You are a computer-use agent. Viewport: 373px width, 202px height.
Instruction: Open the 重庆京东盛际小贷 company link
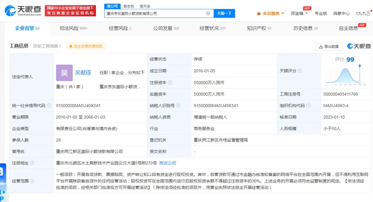tap(120, 87)
